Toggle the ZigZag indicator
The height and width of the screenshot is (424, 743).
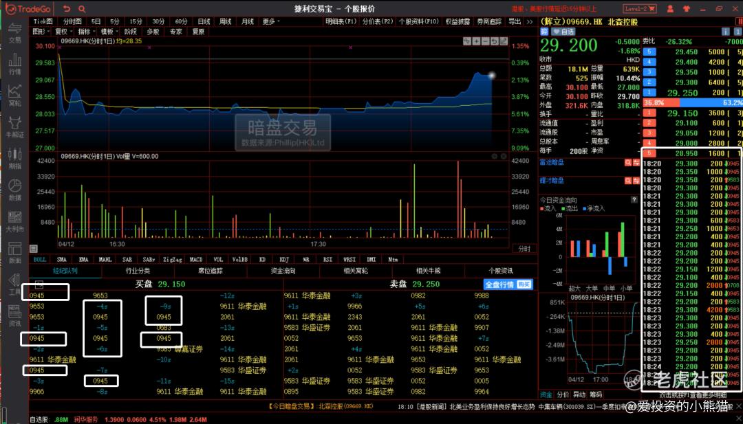173,259
